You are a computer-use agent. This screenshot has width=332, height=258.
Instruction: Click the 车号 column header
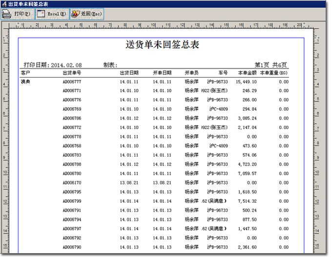point(223,73)
